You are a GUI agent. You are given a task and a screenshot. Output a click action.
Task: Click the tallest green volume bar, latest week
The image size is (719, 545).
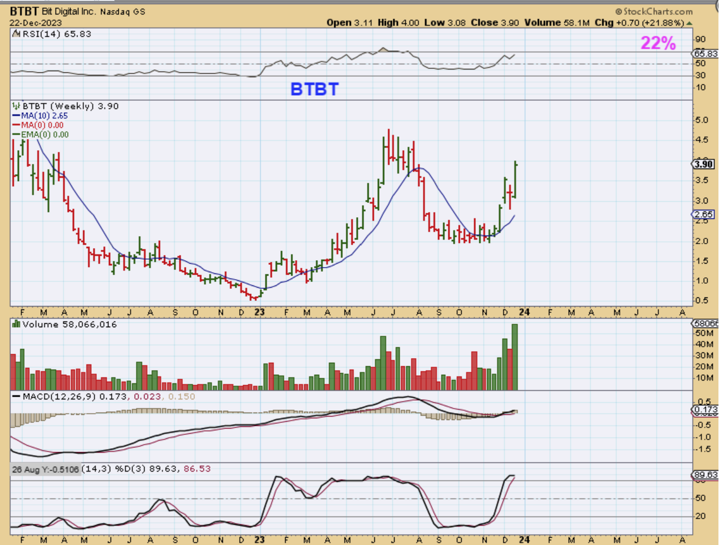point(515,357)
